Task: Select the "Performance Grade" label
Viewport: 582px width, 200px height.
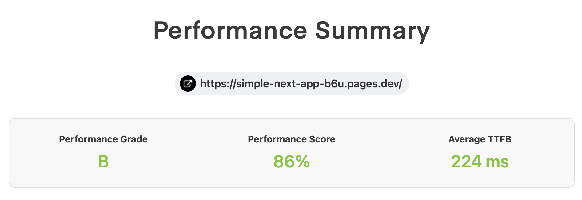Action: coord(103,139)
